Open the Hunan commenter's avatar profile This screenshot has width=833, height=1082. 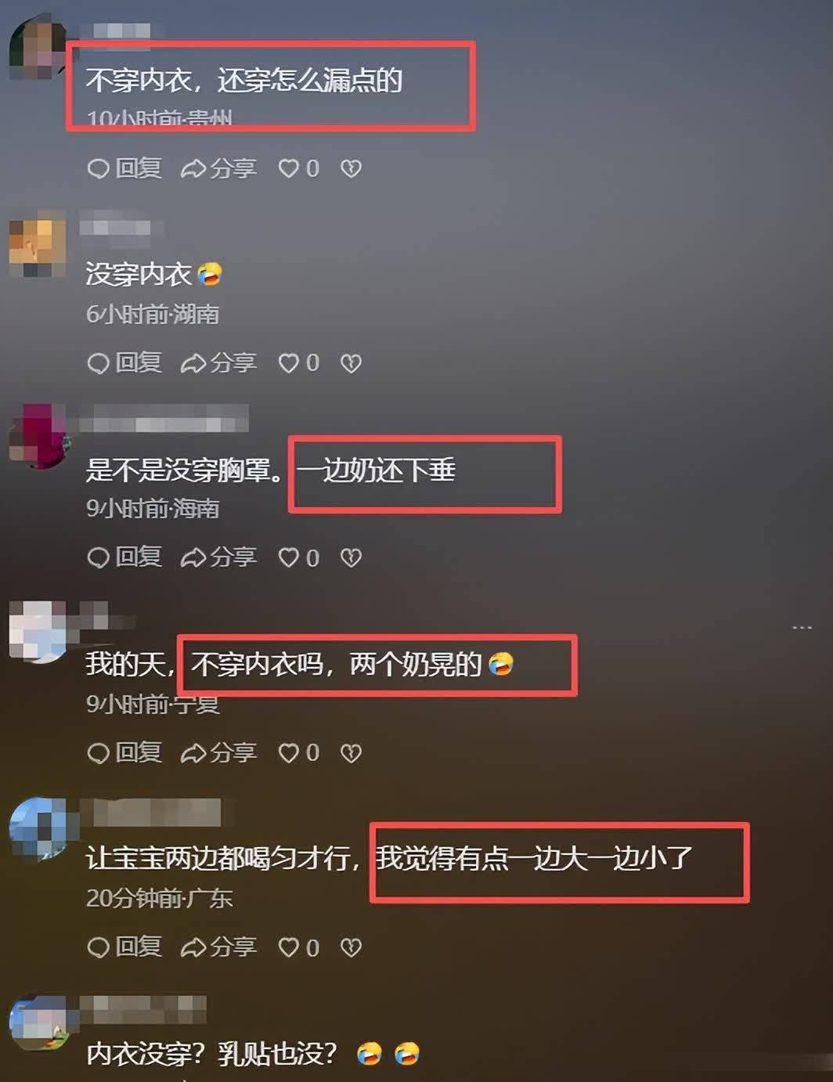(38, 245)
